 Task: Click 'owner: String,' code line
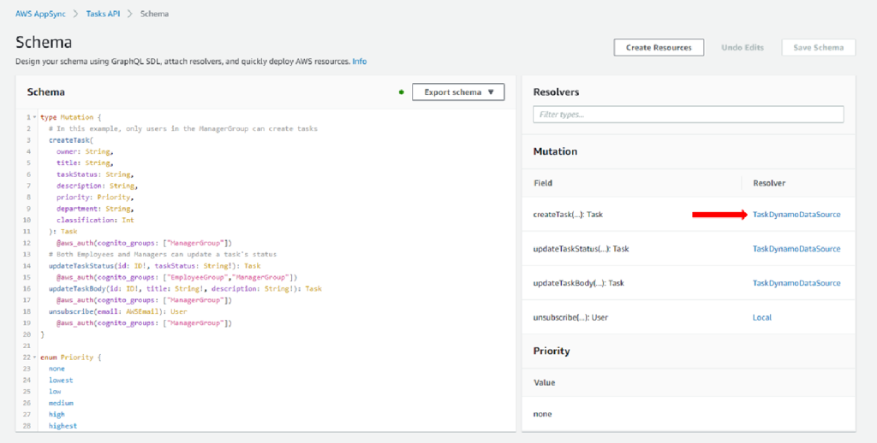pos(85,151)
